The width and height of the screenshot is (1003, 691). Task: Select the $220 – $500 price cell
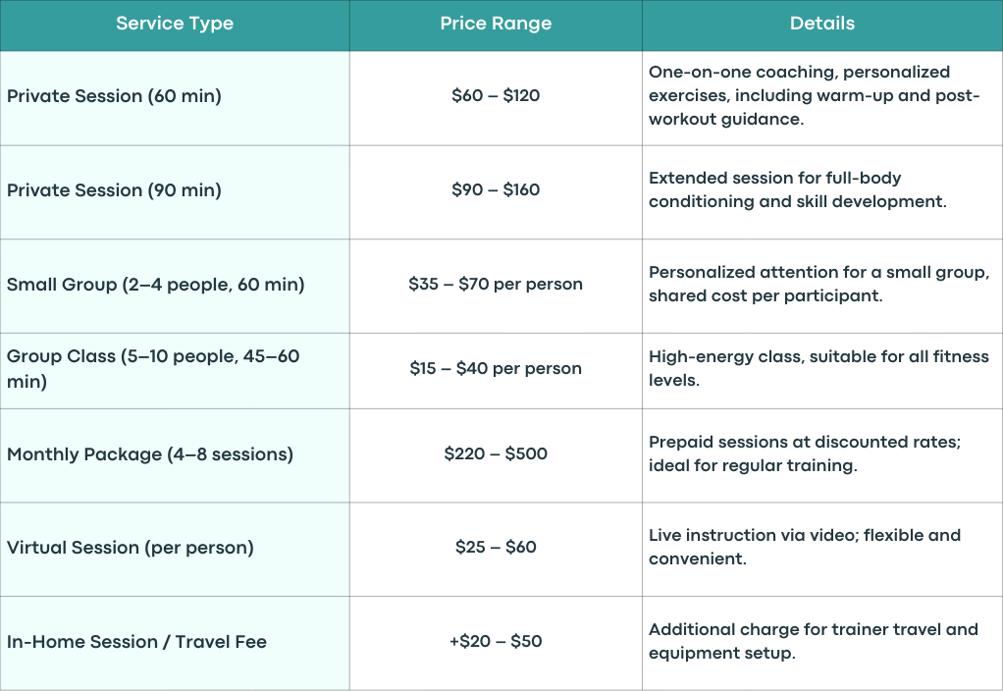(x=496, y=455)
